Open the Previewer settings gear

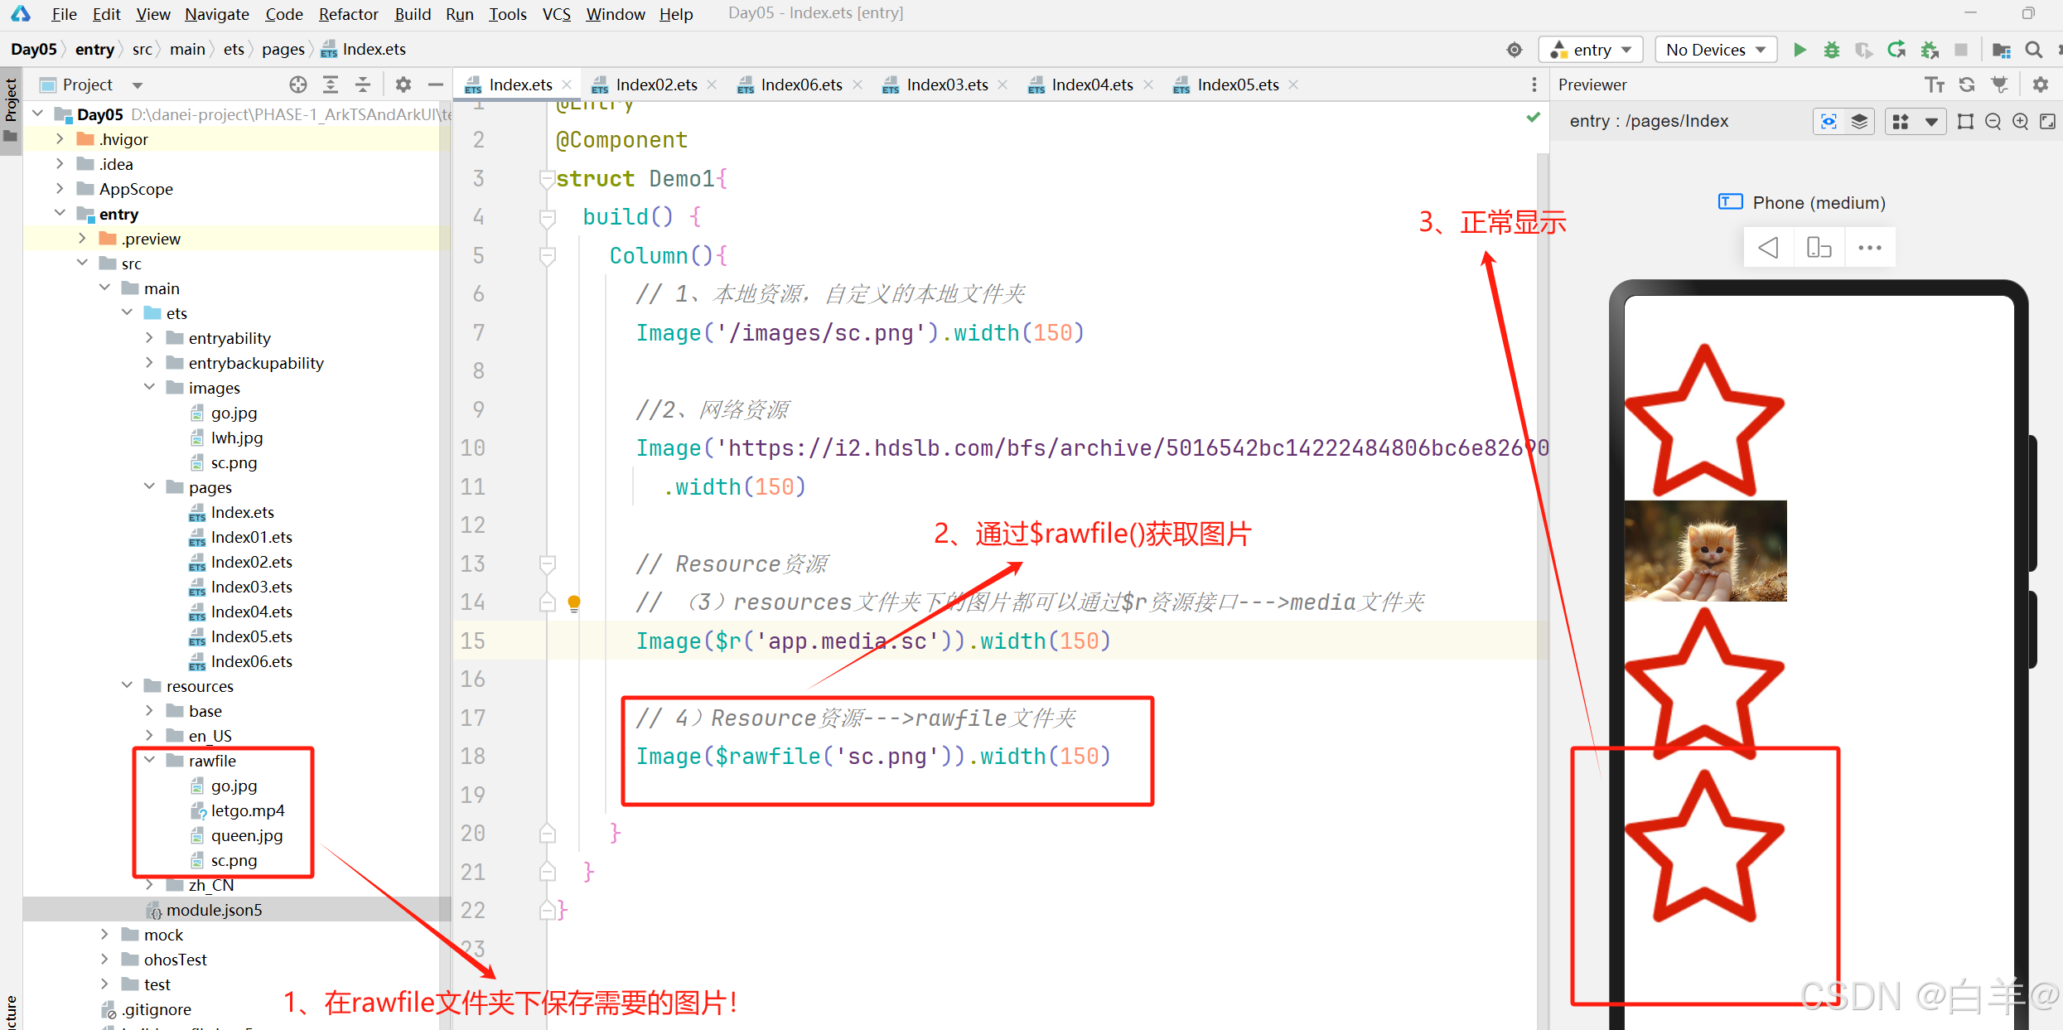[2041, 85]
